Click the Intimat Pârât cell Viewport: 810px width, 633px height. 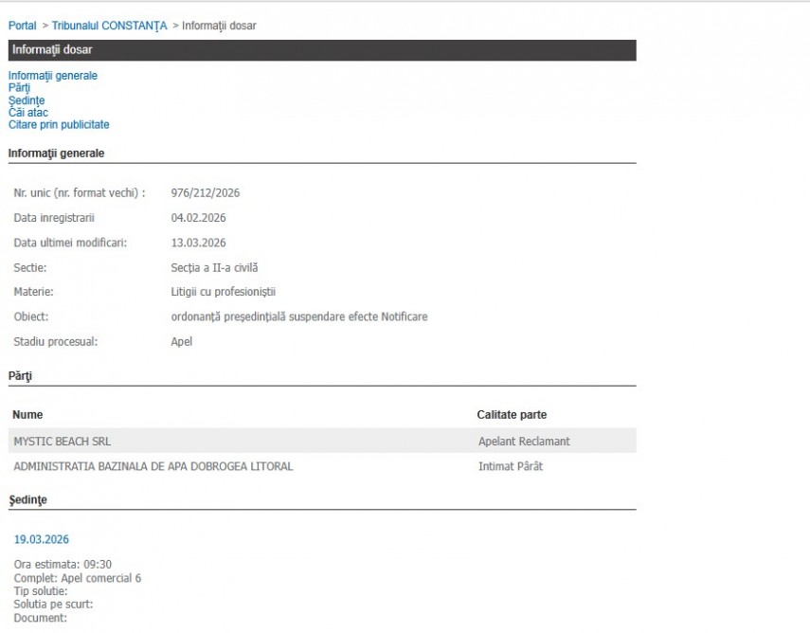pyautogui.click(x=511, y=466)
